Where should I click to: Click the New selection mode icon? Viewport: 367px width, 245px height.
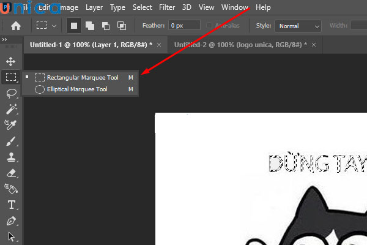click(x=74, y=26)
